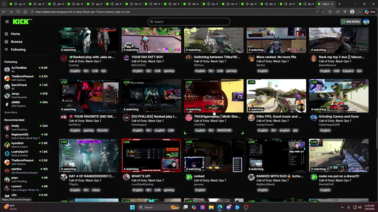
Task: Click the IvinsAspect channel avatar
Action: click(126, 118)
